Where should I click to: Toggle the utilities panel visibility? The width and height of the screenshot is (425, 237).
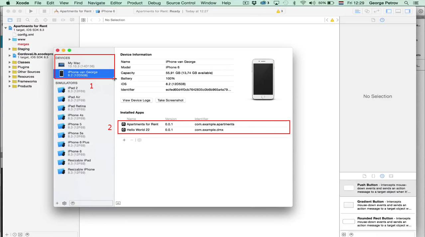click(407, 11)
